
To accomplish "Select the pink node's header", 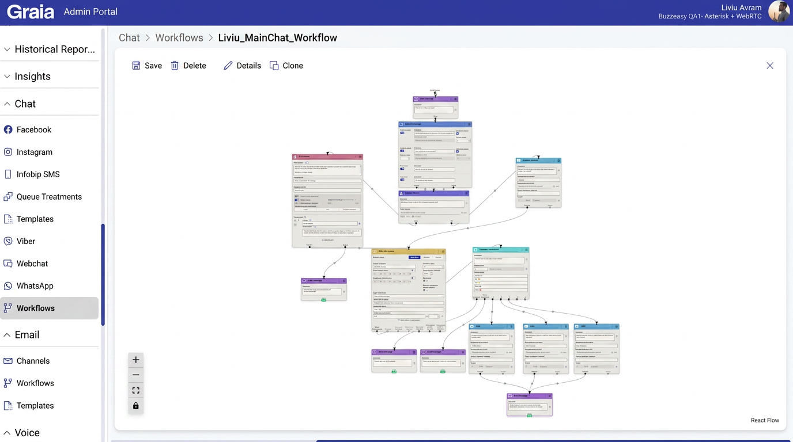I will (x=326, y=157).
